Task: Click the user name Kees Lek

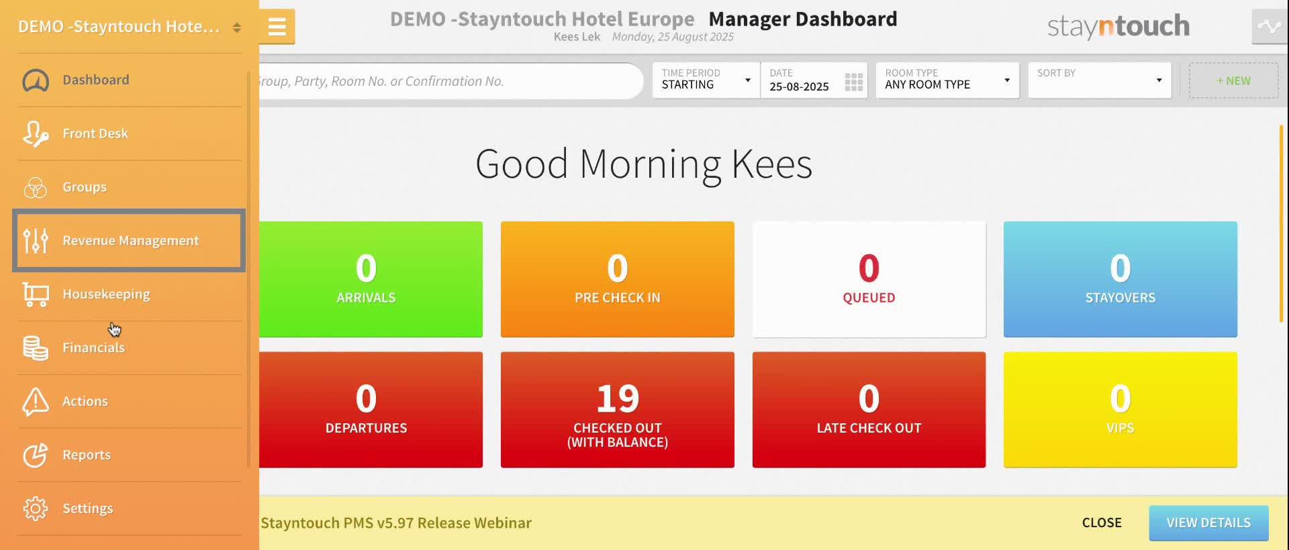Action: click(x=577, y=37)
